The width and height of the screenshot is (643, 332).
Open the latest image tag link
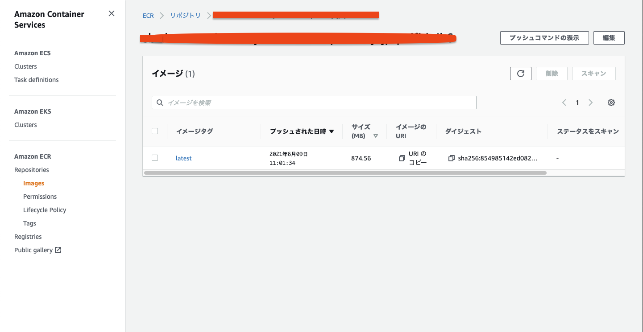pos(184,158)
